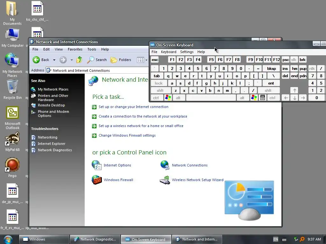This screenshot has height=244, width=326.
Task: Open File menu in Network window
Action: click(x=35, y=49)
